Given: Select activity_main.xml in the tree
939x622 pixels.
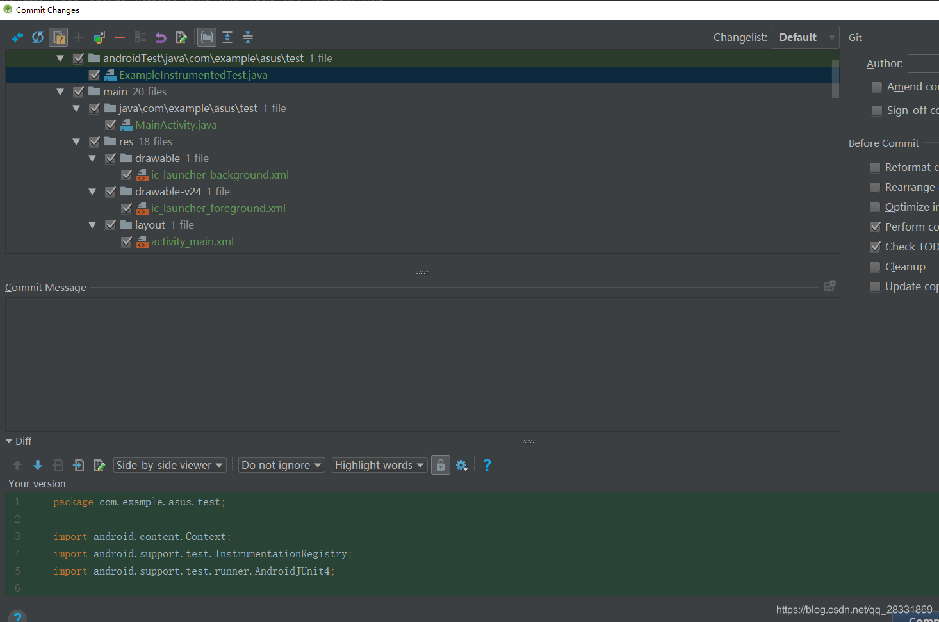Looking at the screenshot, I should tap(192, 241).
